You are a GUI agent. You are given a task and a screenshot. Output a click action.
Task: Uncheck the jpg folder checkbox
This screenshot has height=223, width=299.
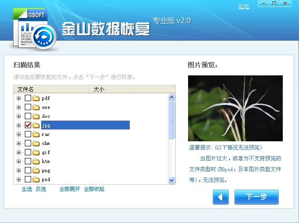(x=28, y=125)
